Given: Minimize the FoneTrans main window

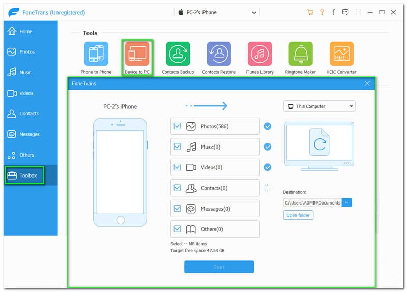Looking at the screenshot, I should 370,12.
